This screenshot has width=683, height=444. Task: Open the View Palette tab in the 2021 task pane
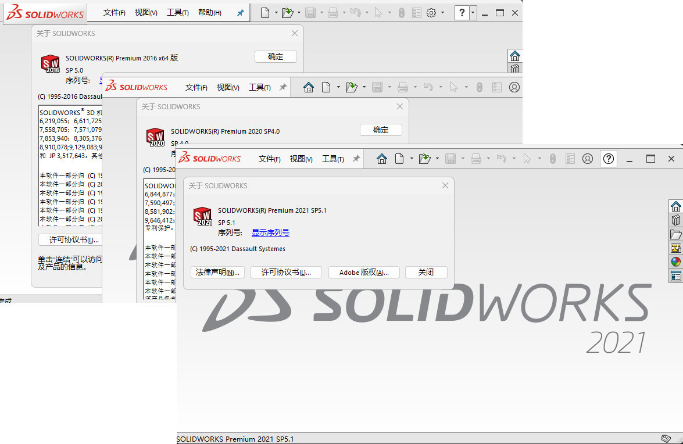(x=676, y=248)
